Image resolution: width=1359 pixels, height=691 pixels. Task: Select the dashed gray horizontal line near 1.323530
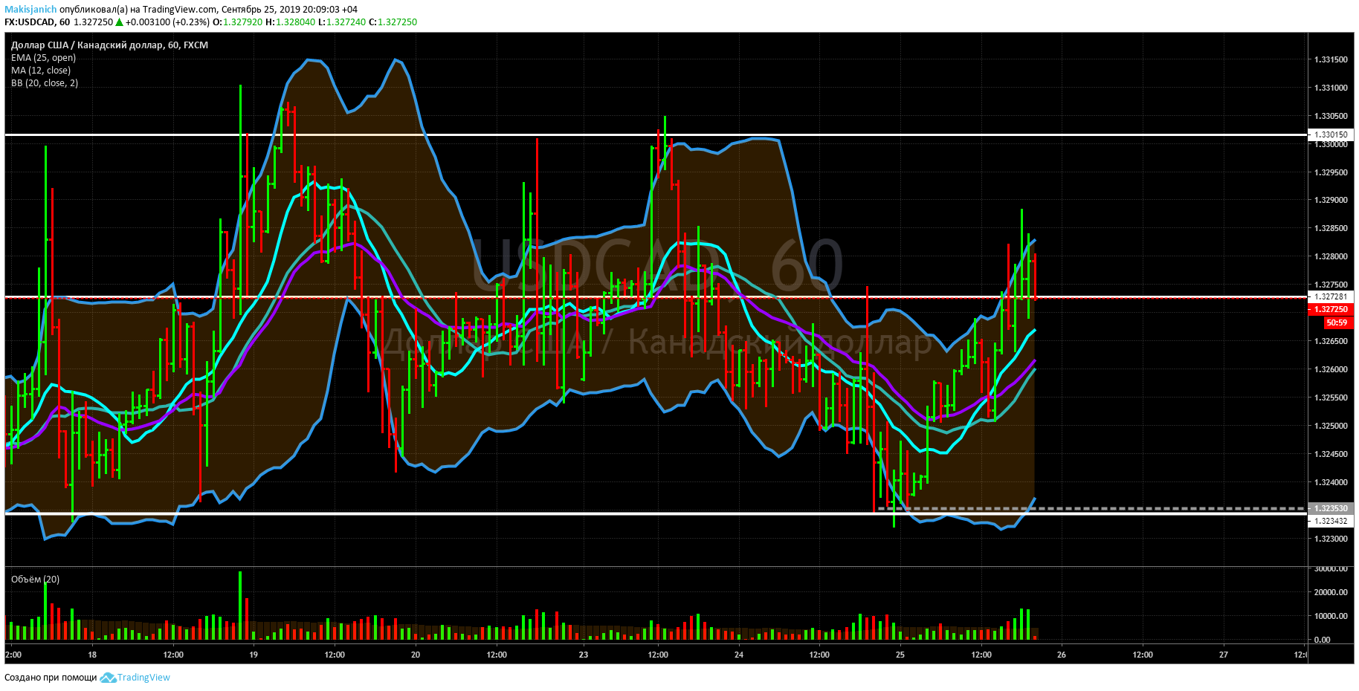click(x=1093, y=508)
